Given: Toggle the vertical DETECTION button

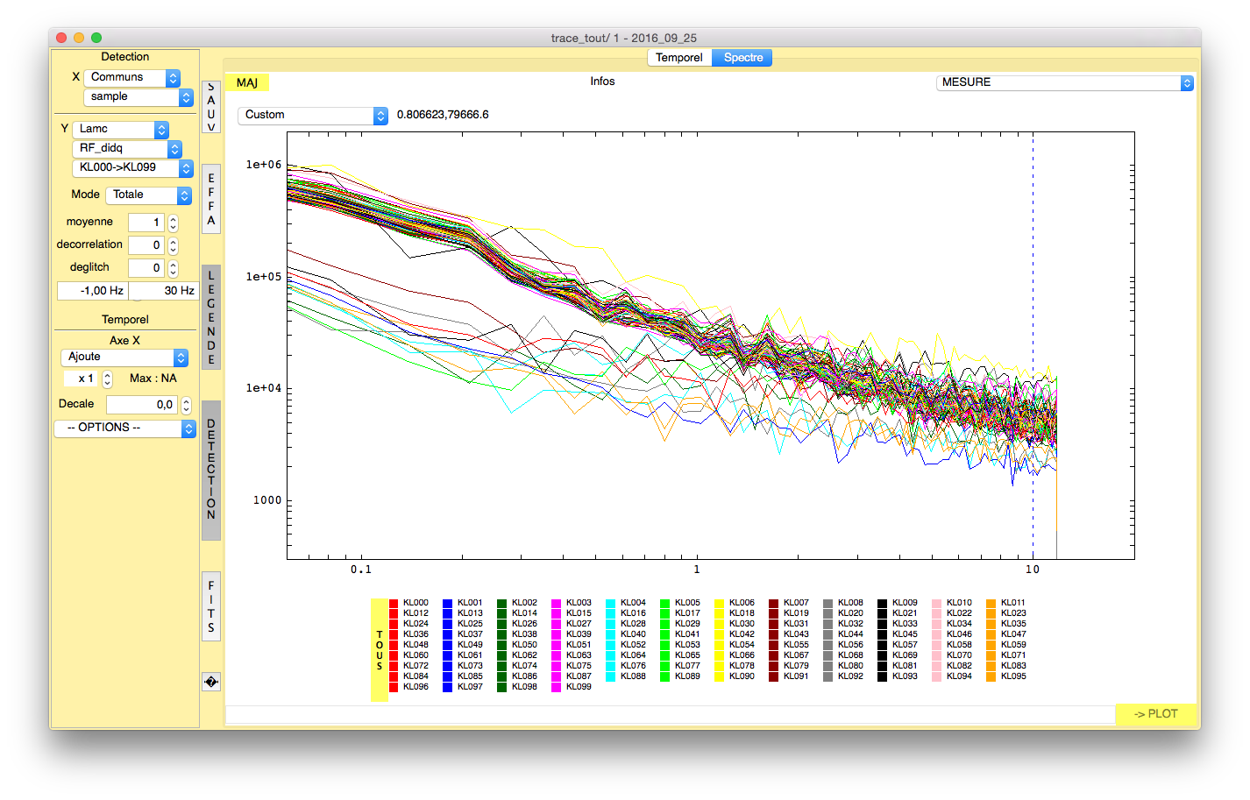Looking at the screenshot, I should [211, 471].
